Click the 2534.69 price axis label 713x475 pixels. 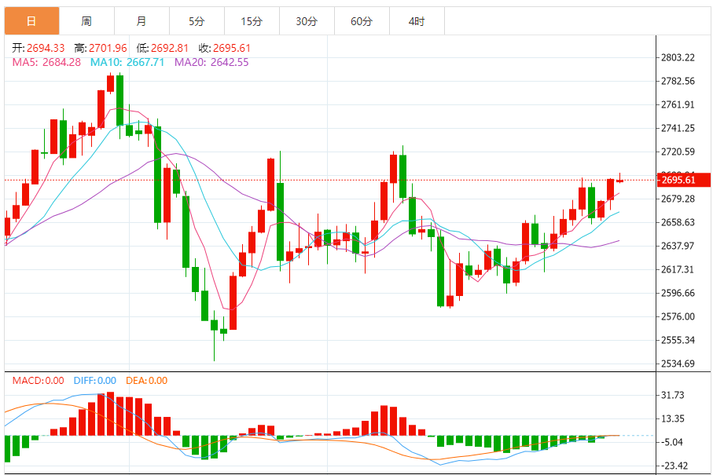(x=678, y=364)
